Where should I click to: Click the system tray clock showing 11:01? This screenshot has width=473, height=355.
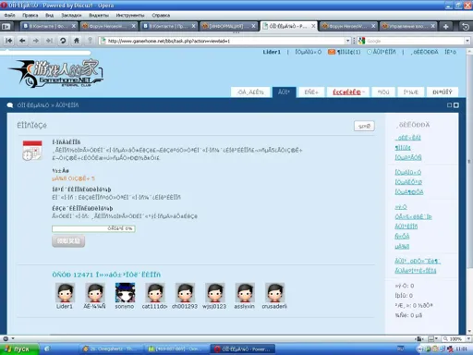click(461, 349)
